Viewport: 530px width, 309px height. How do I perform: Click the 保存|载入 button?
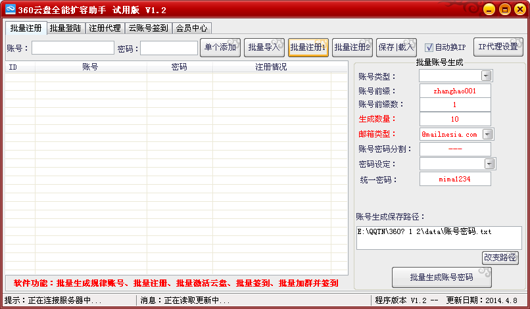(396, 47)
